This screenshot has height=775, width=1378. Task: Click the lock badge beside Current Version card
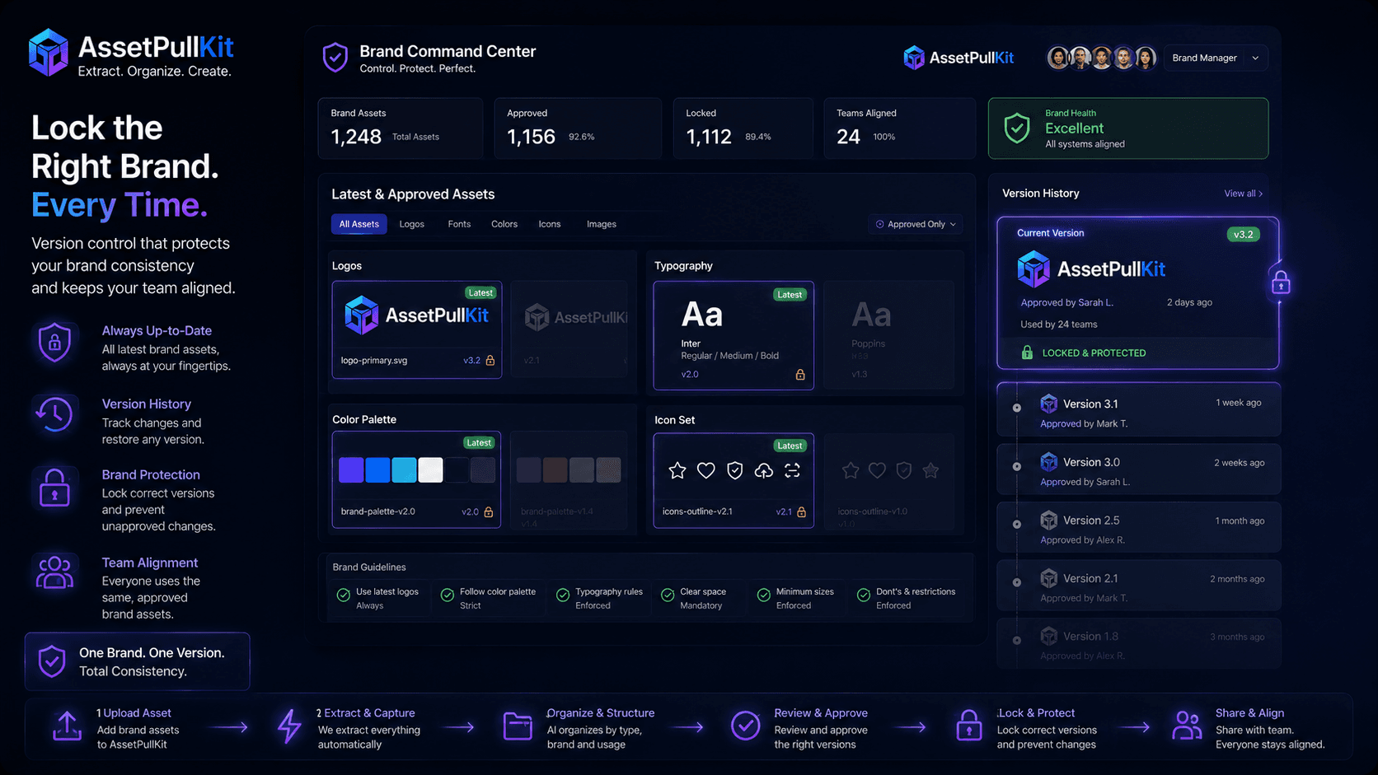[x=1281, y=283]
